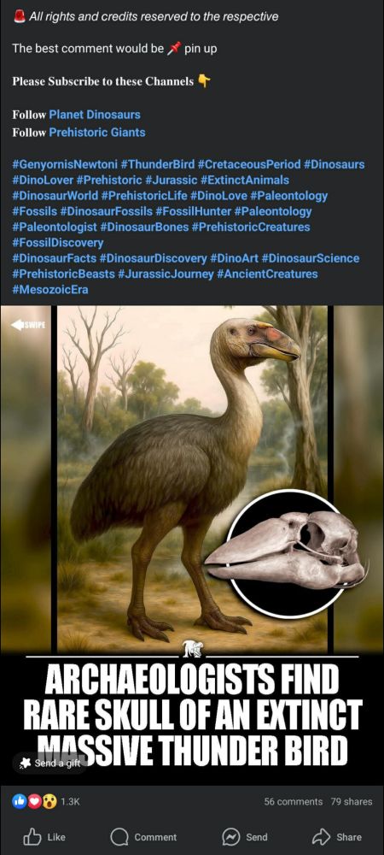Tap the Send a gift star icon
This screenshot has height=855, width=384.
pos(25,763)
